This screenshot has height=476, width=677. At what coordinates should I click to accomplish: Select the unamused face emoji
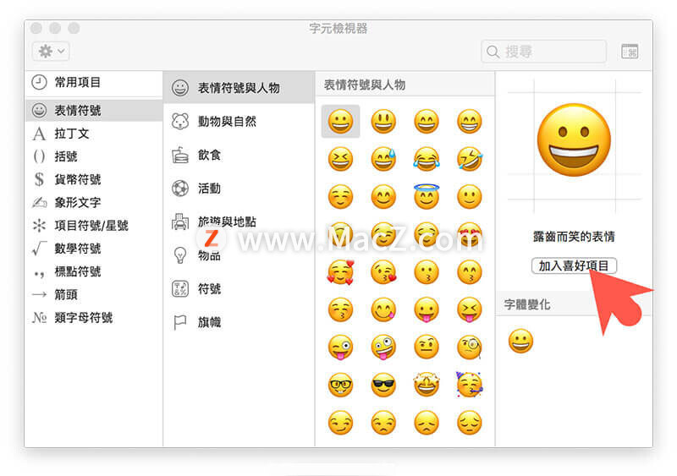(383, 423)
